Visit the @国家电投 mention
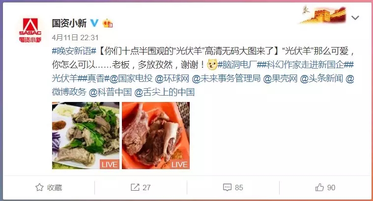Screen dimensions: 373x201 point(131,78)
